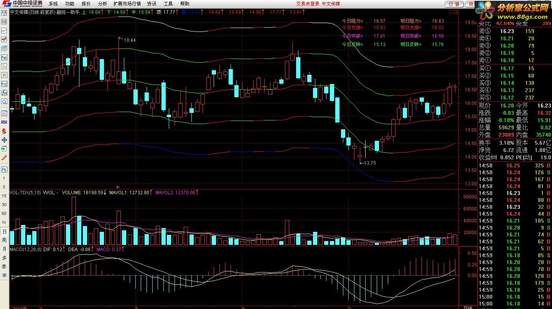
Task: Click the 卖⑤ ask price 16.23 row
Action: pyautogui.click(x=515, y=31)
